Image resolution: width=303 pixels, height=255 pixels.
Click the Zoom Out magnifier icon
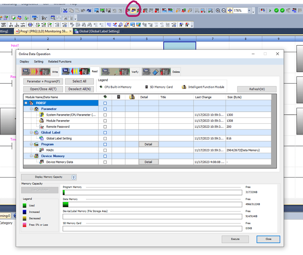[x=224, y=11]
